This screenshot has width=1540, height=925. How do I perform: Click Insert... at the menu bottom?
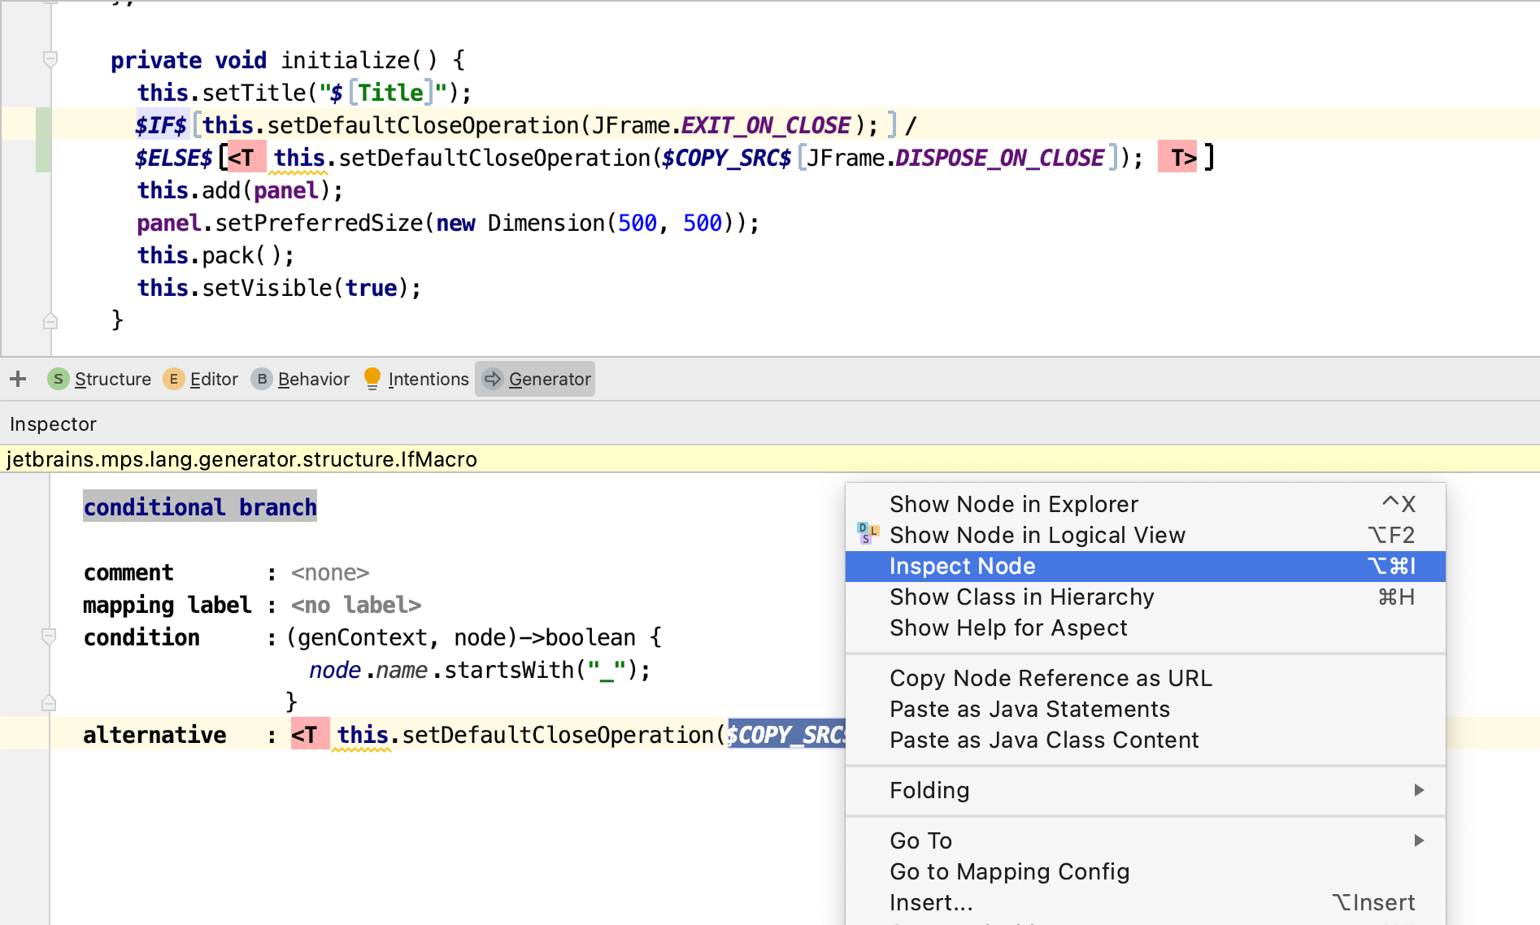932,902
